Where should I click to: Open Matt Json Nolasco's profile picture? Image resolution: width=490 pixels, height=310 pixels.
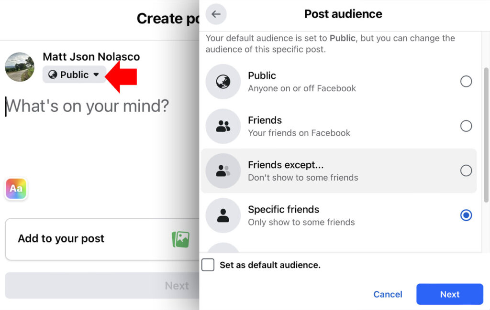[x=19, y=67]
